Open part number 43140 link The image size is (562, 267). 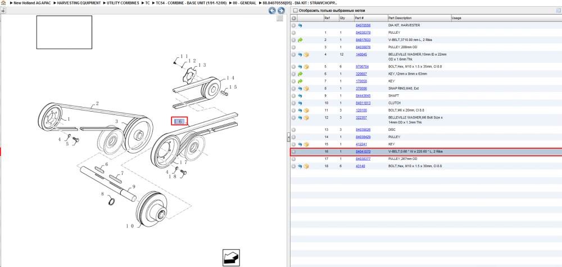360,167
